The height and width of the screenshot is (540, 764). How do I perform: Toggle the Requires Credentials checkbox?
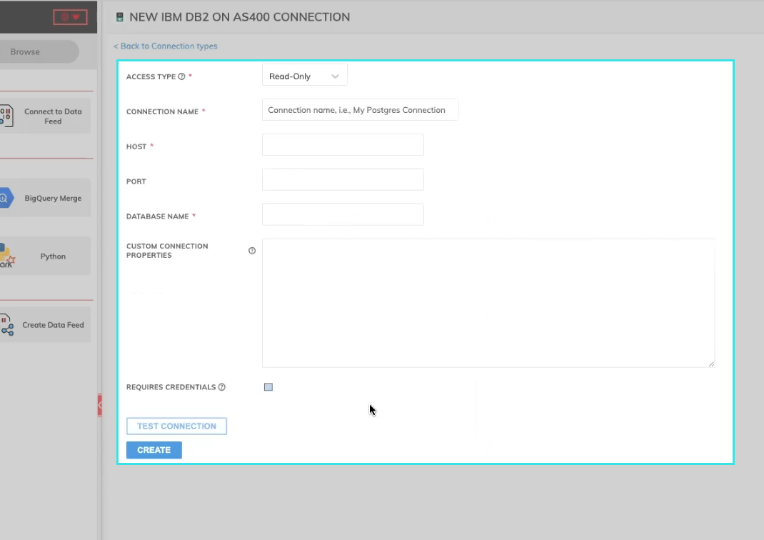coord(268,387)
